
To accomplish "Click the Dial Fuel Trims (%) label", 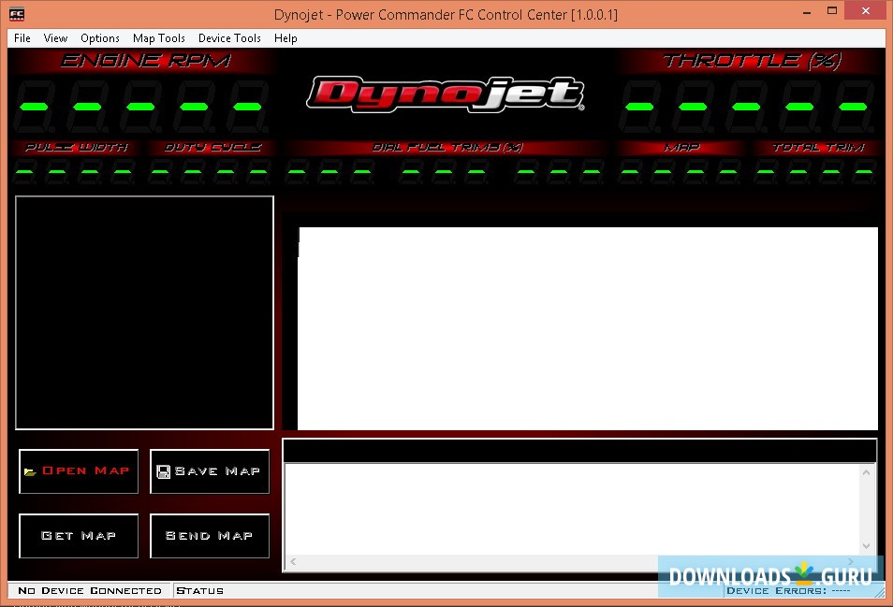I will pos(447,148).
